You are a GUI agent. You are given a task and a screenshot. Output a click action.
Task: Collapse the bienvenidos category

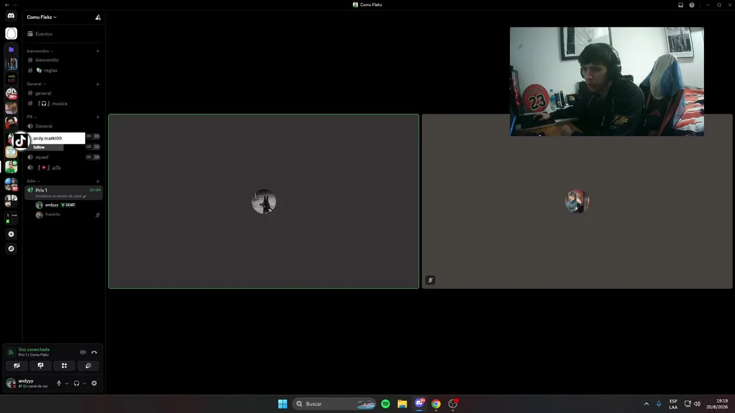coord(40,51)
